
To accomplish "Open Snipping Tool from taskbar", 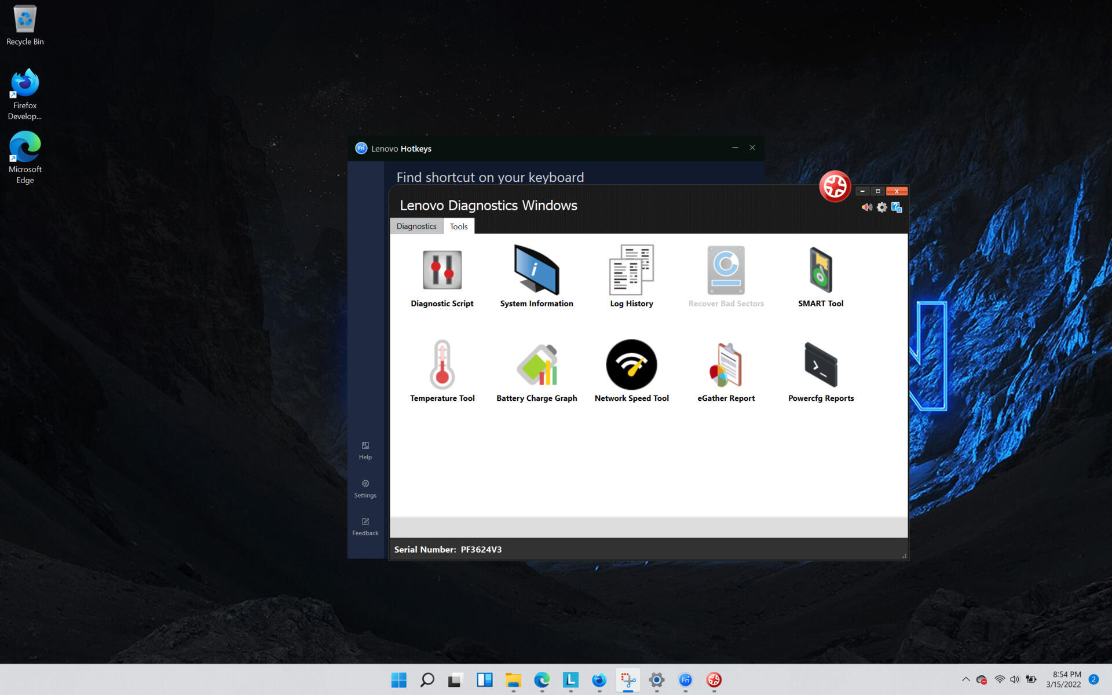I will click(x=628, y=680).
